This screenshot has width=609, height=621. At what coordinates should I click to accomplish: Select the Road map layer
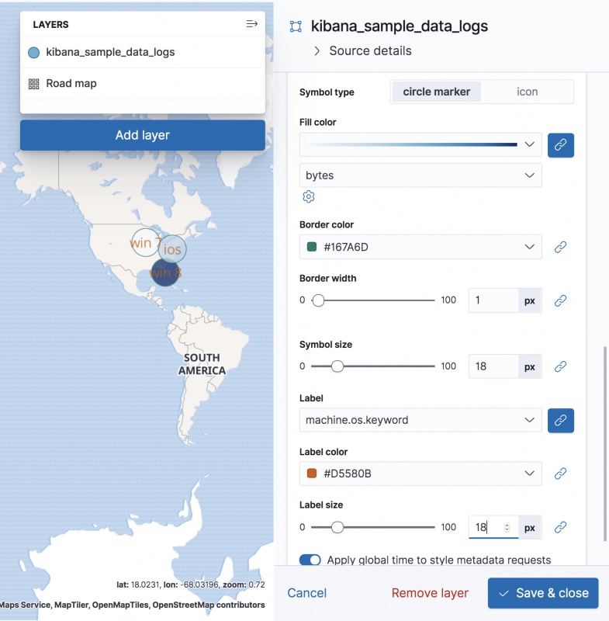[71, 84]
